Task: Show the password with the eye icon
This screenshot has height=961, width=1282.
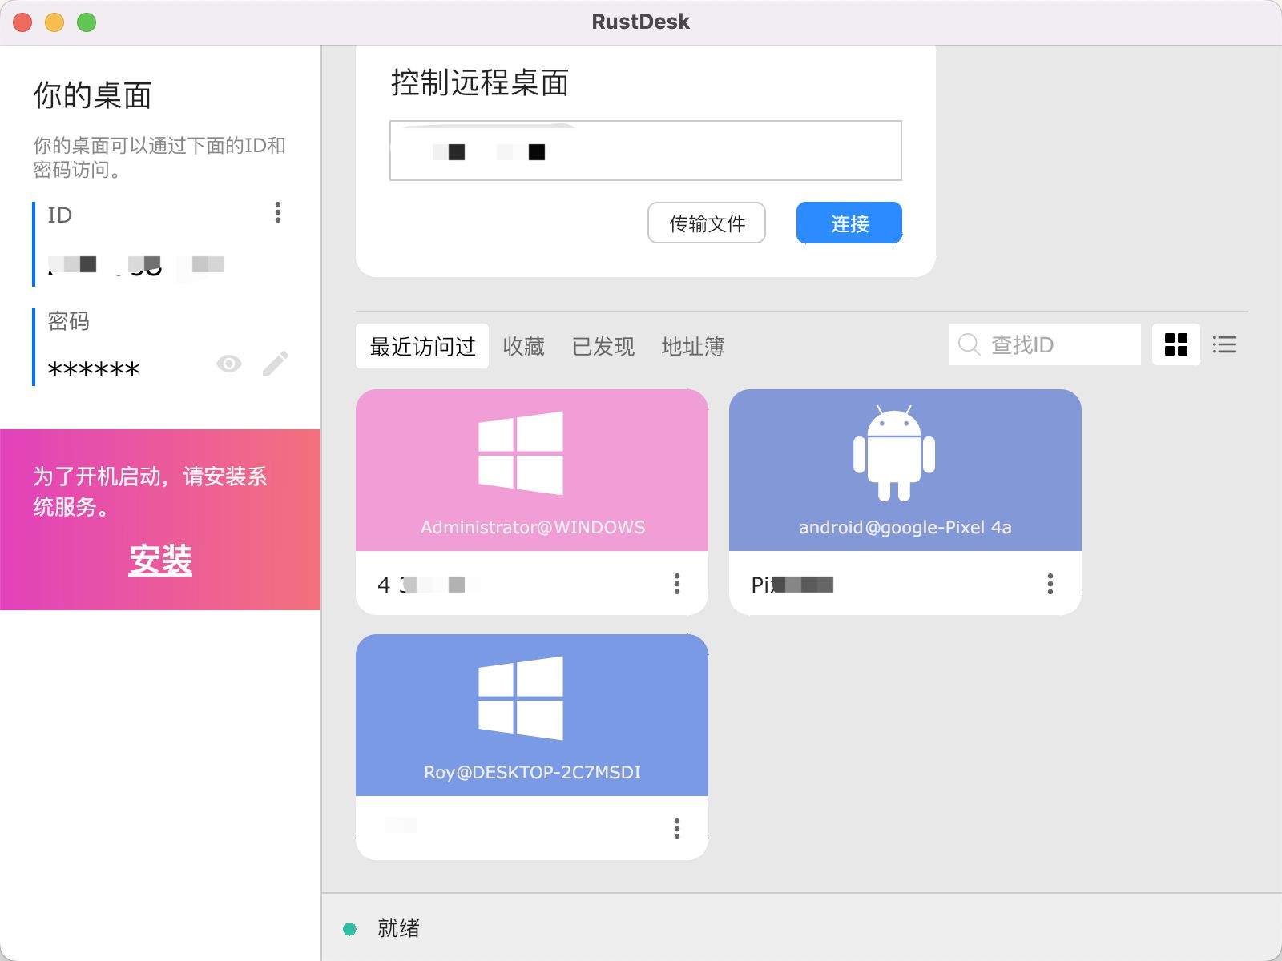Action: click(229, 364)
